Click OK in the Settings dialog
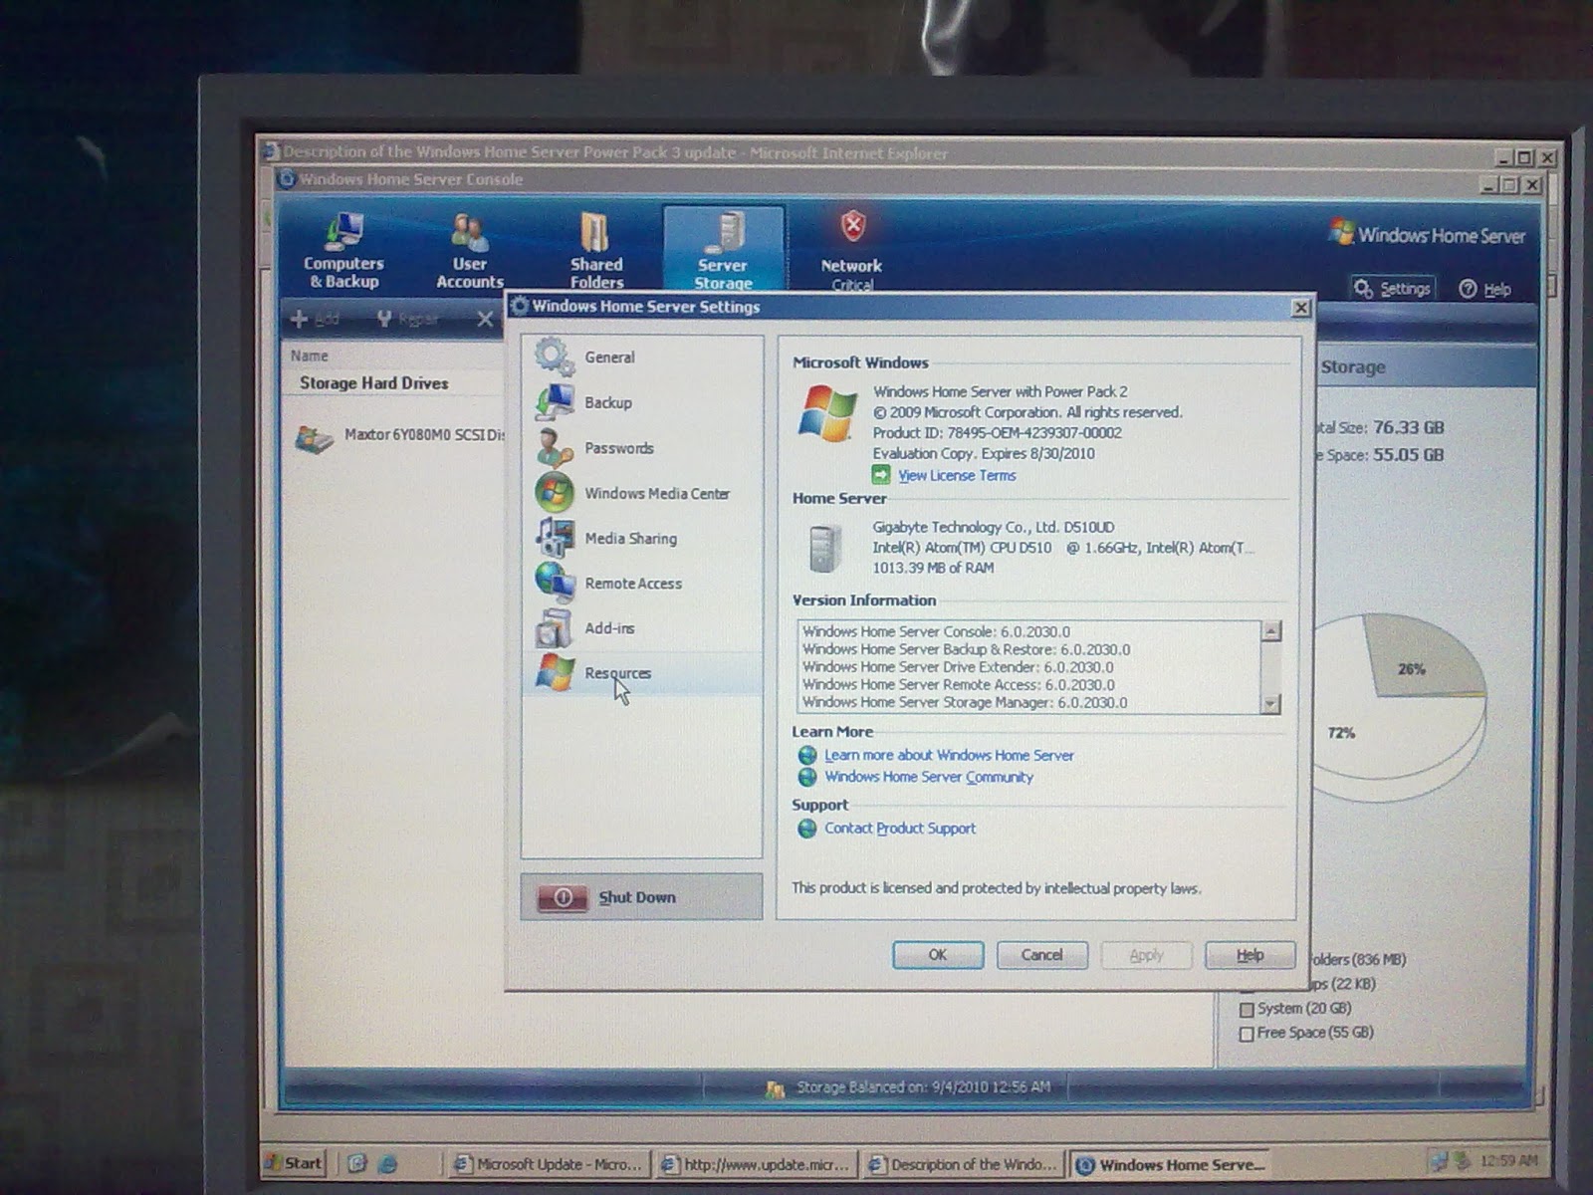The height and width of the screenshot is (1195, 1593). coord(938,955)
